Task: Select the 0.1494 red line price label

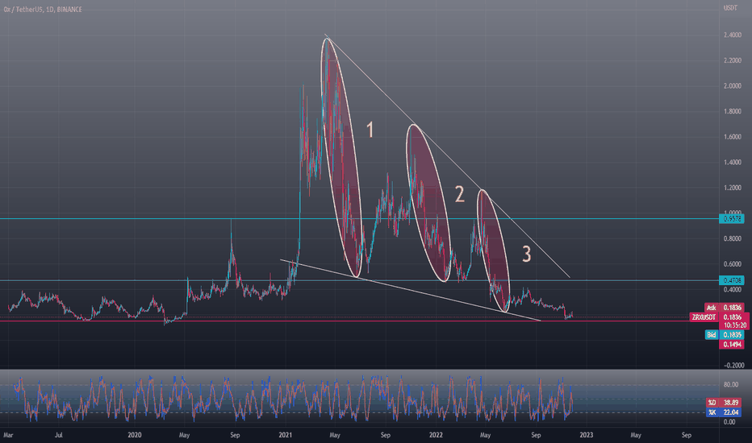Action: tap(732, 345)
